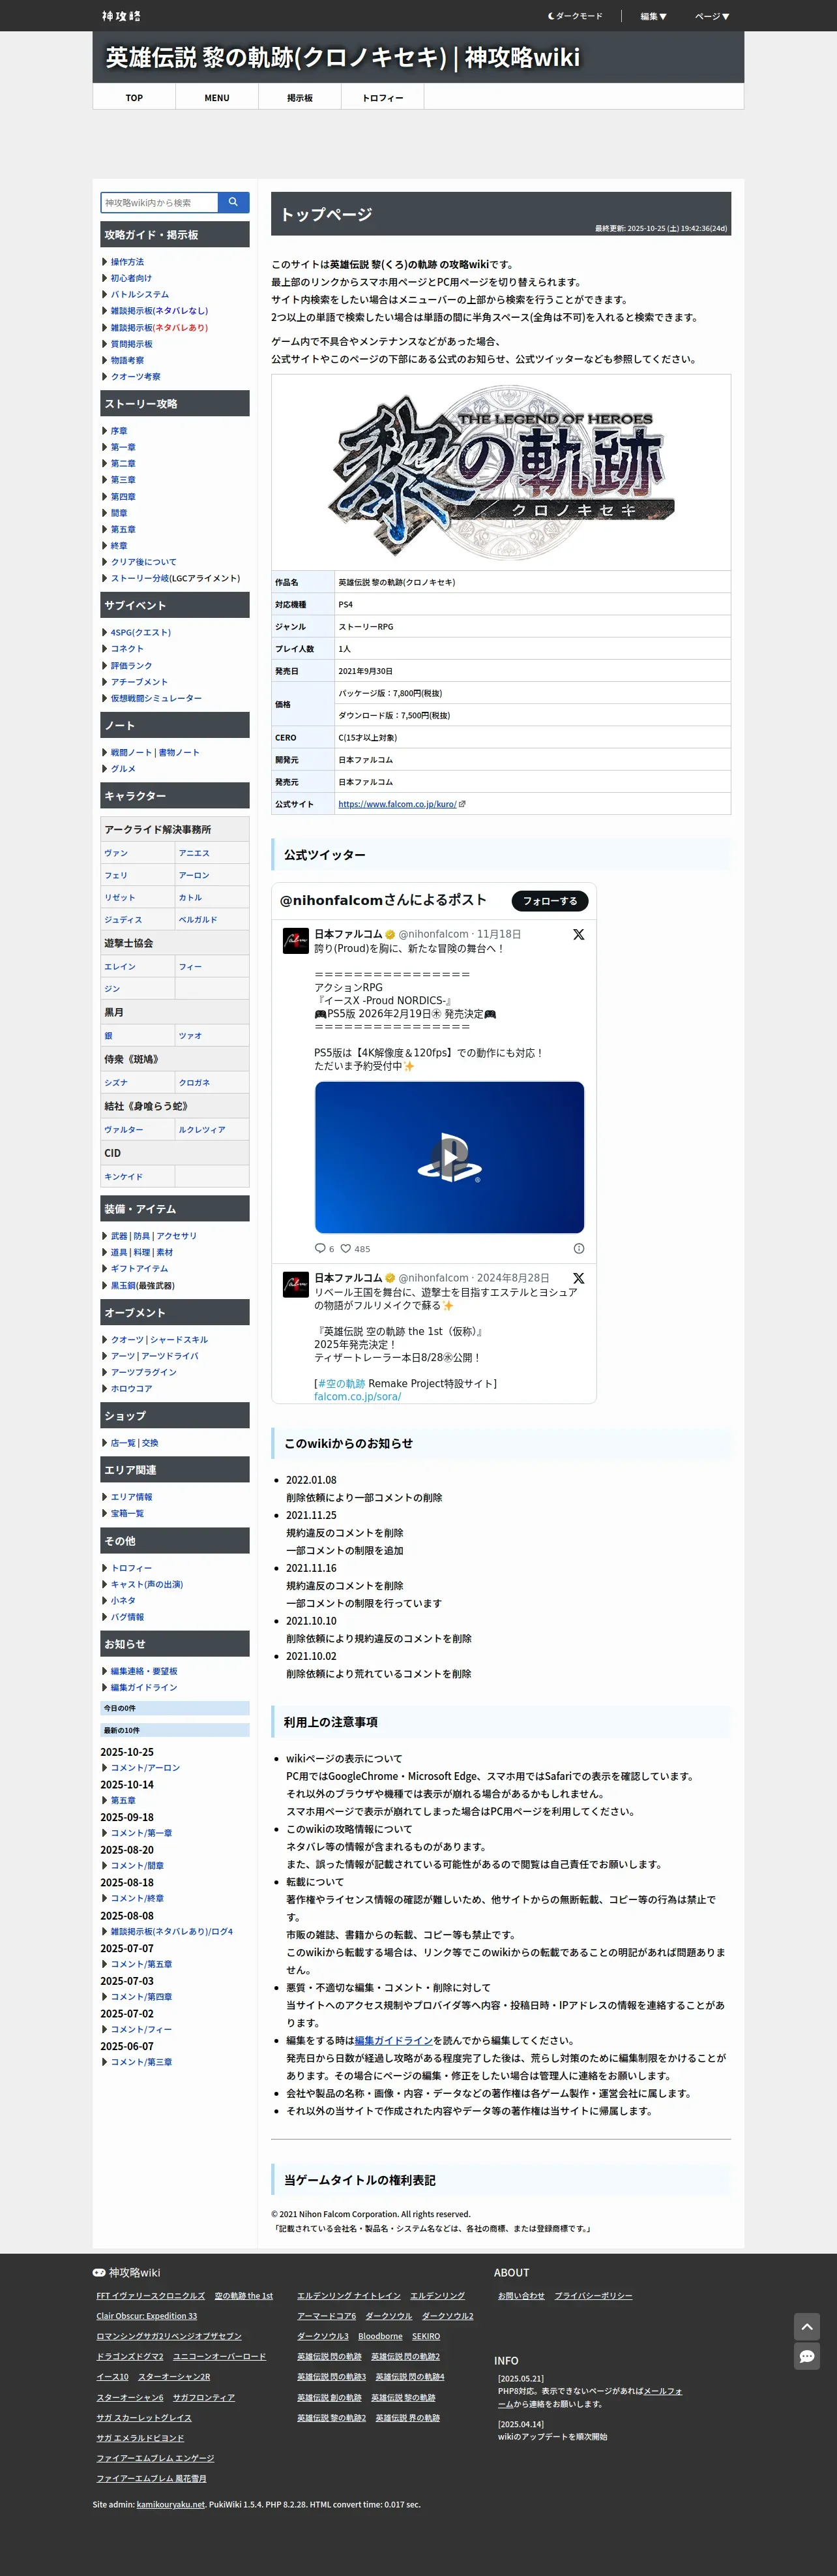Open the 掲示板 navigation tab

coord(300,97)
